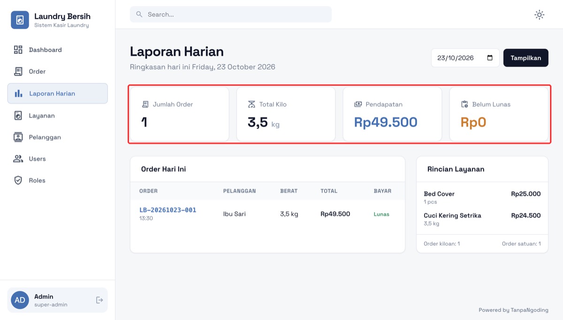Click the ORDER column header
563x320 pixels.
(148, 191)
